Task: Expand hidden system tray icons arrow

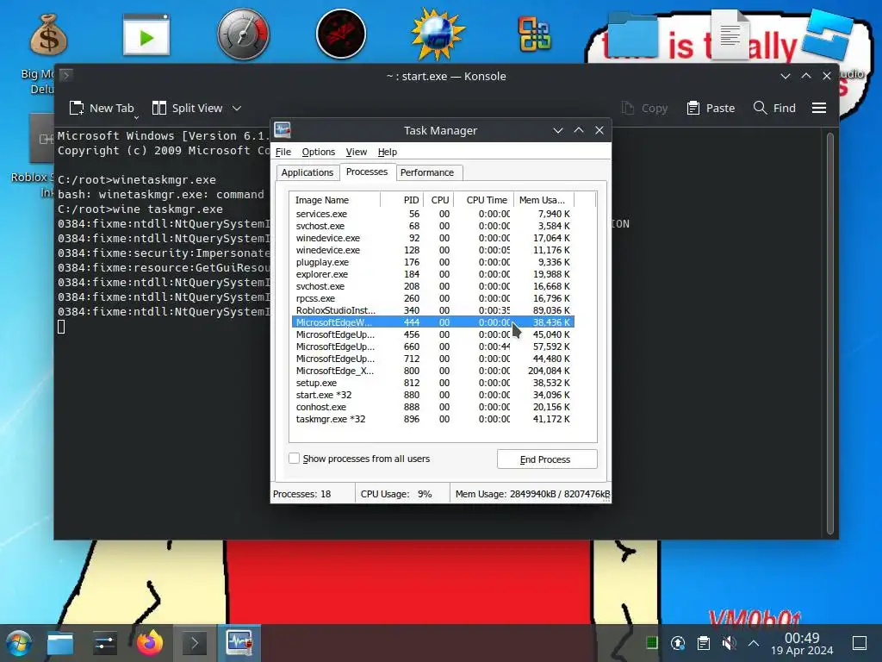Action: (754, 643)
